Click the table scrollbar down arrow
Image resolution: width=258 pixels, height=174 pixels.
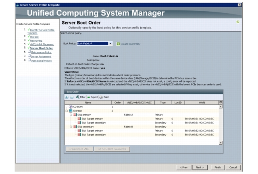click(x=221, y=143)
